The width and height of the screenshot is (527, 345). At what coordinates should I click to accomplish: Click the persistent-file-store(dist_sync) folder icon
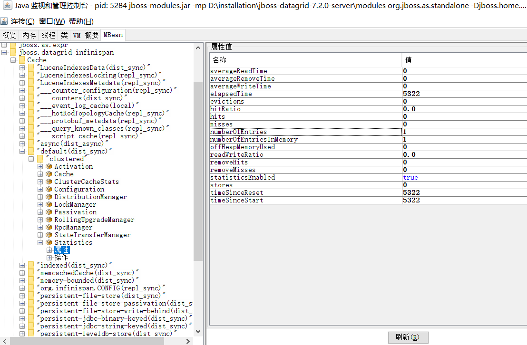[31, 296]
